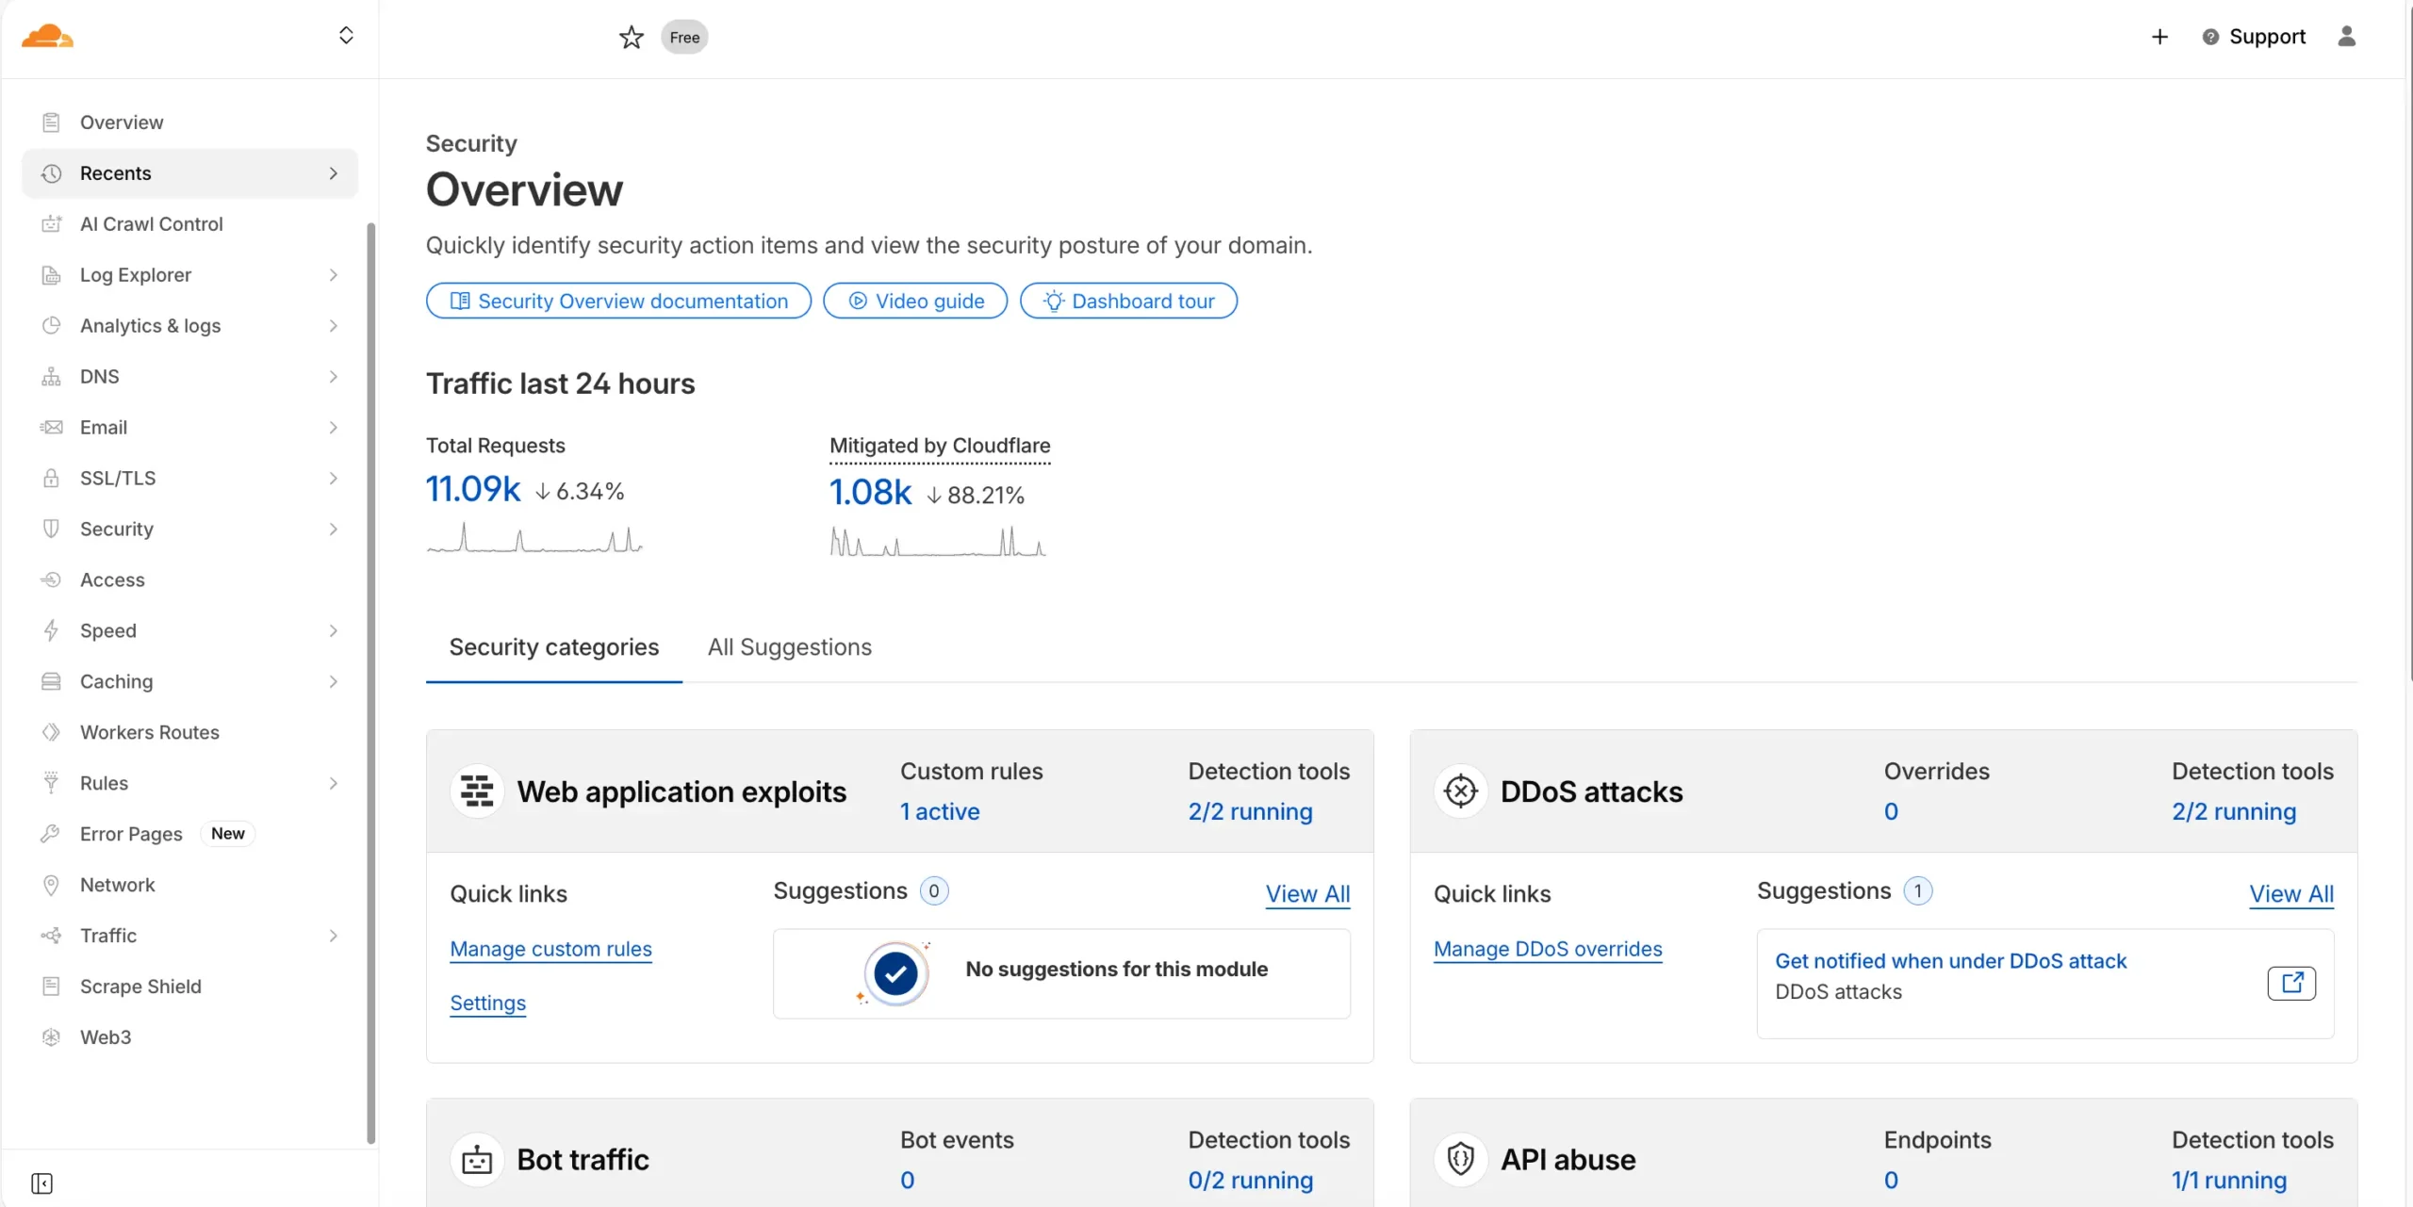2413x1207 pixels.
Task: Click the Rules sidebar icon
Action: tap(51, 784)
